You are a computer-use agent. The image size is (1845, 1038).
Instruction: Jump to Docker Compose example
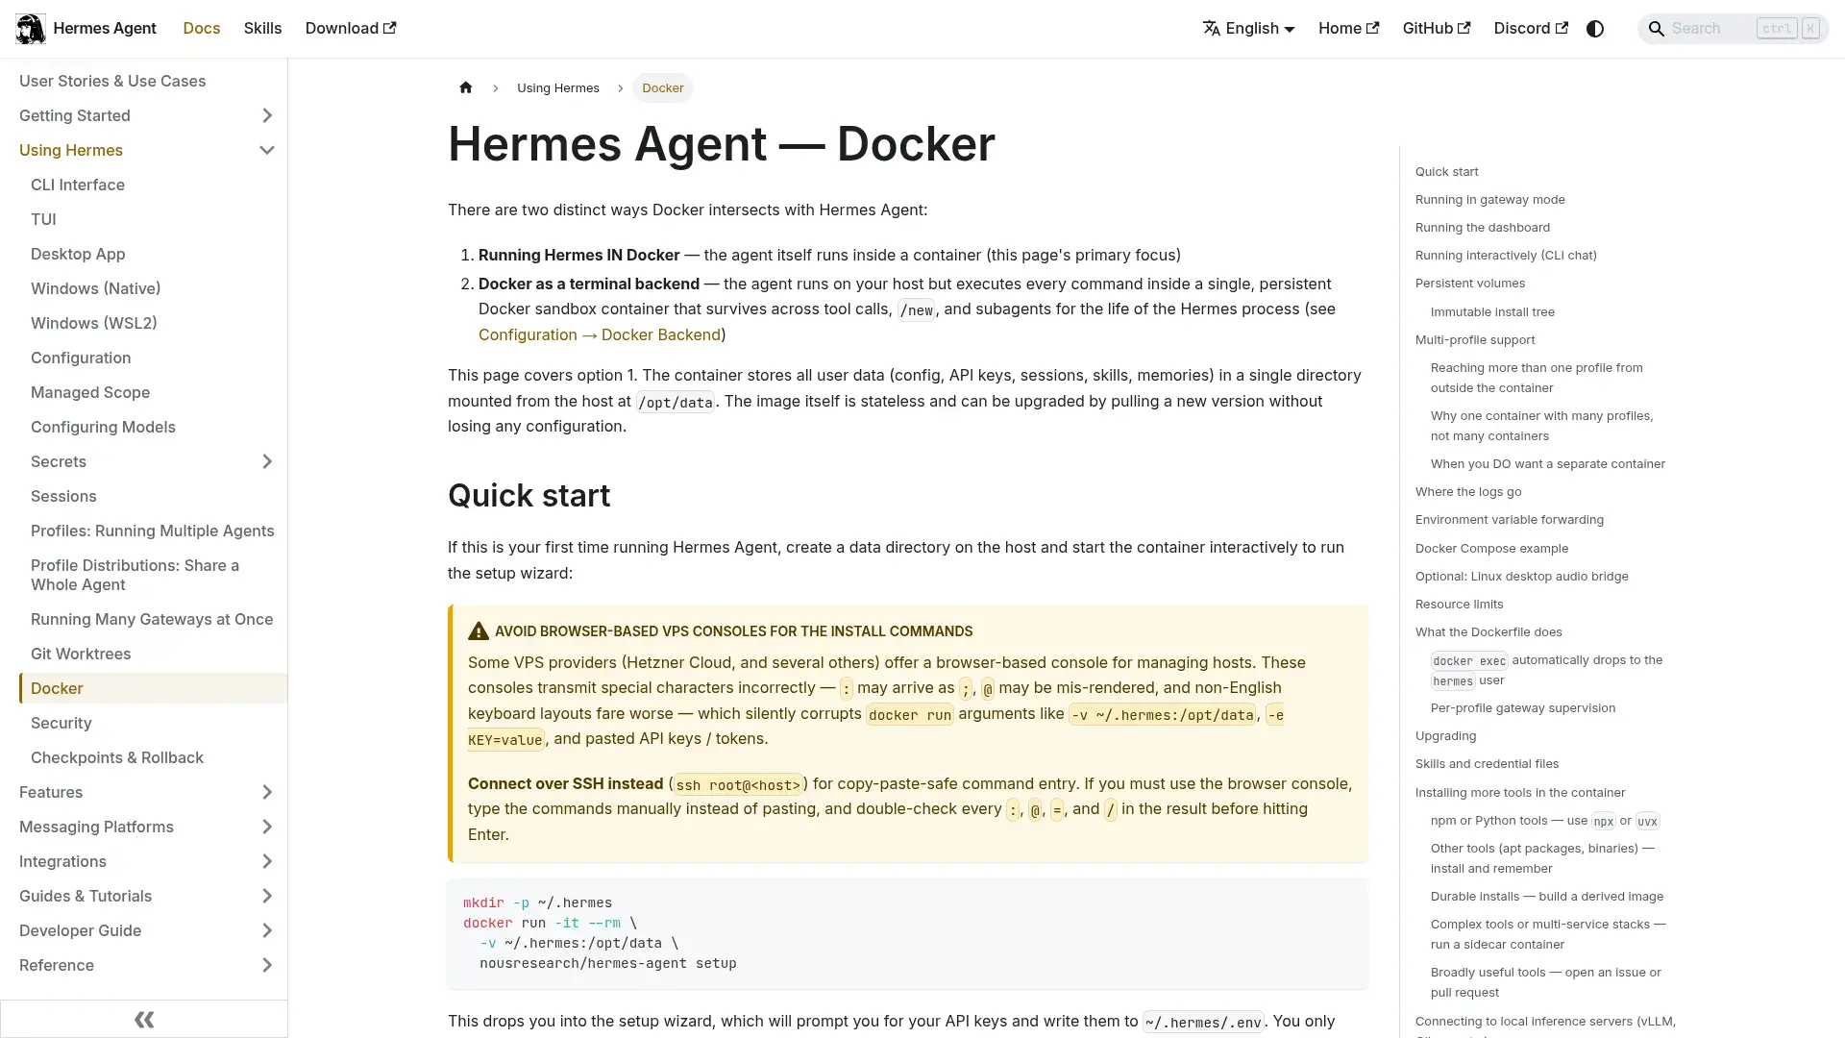(x=1491, y=548)
